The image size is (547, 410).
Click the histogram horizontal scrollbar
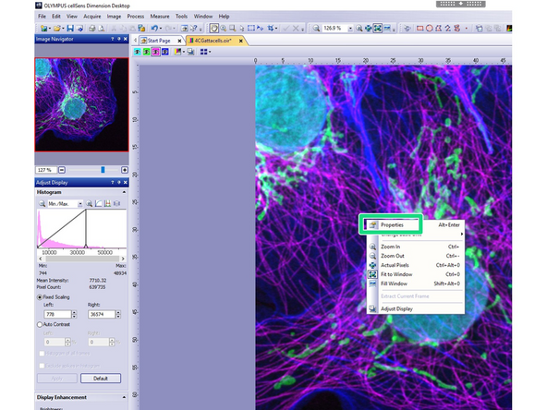pos(81,259)
